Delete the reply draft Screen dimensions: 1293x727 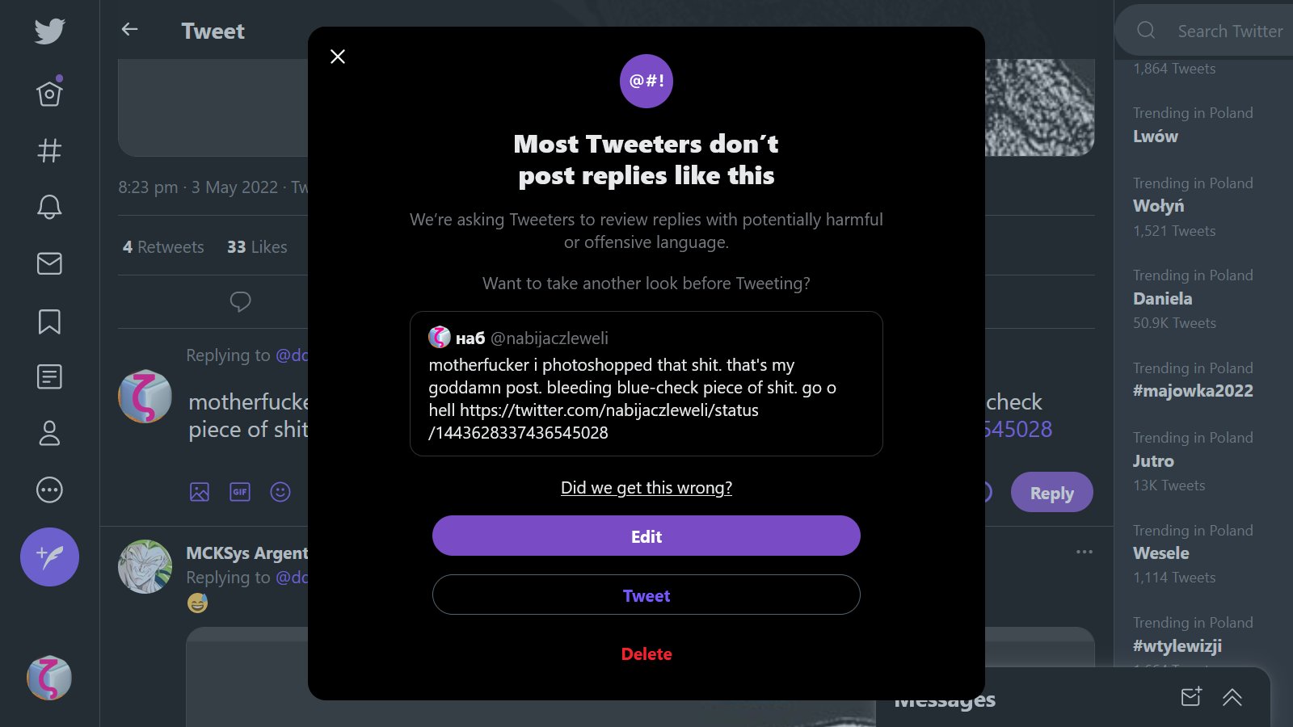[x=646, y=654]
